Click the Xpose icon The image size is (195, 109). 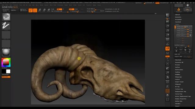coord(168,100)
